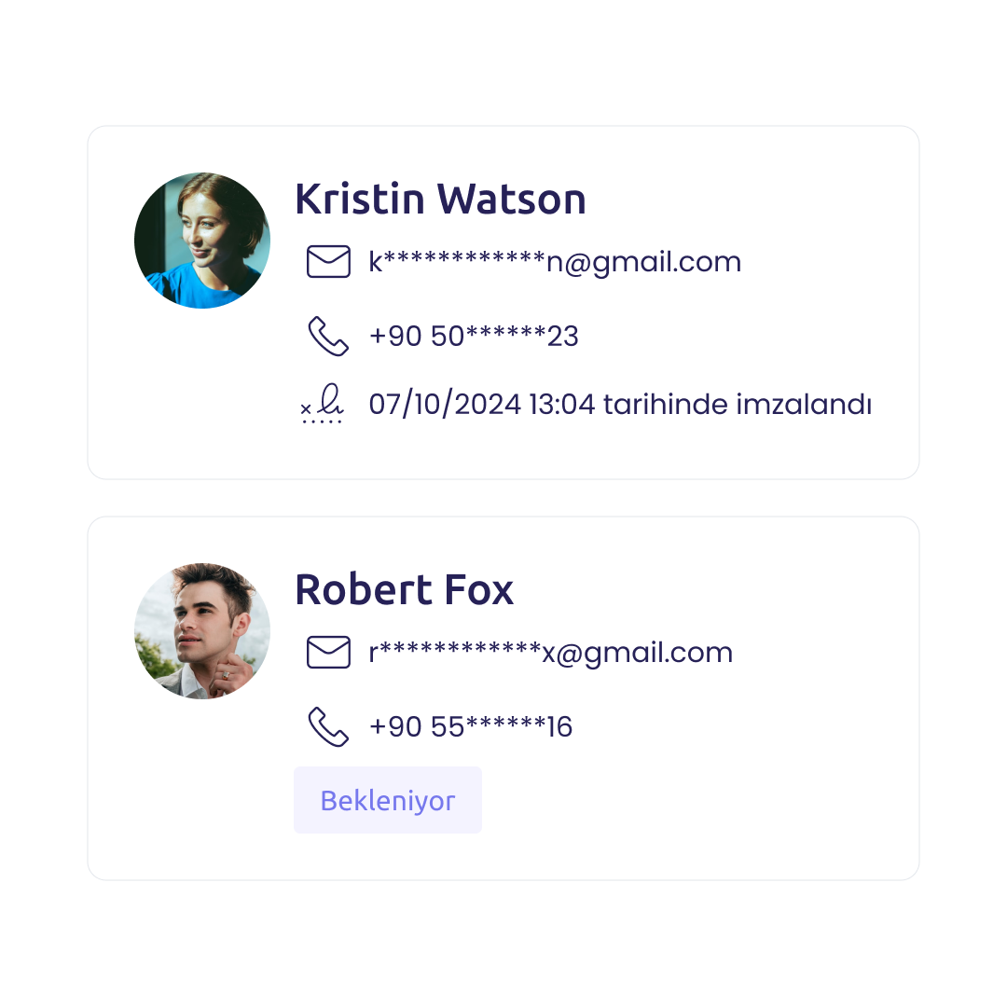Click the phone icon in Robert Fox's card
The height and width of the screenshot is (1007, 1007).
coord(328,726)
